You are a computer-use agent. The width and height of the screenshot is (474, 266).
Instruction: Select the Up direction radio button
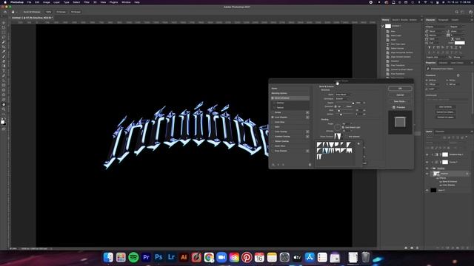tap(336, 106)
